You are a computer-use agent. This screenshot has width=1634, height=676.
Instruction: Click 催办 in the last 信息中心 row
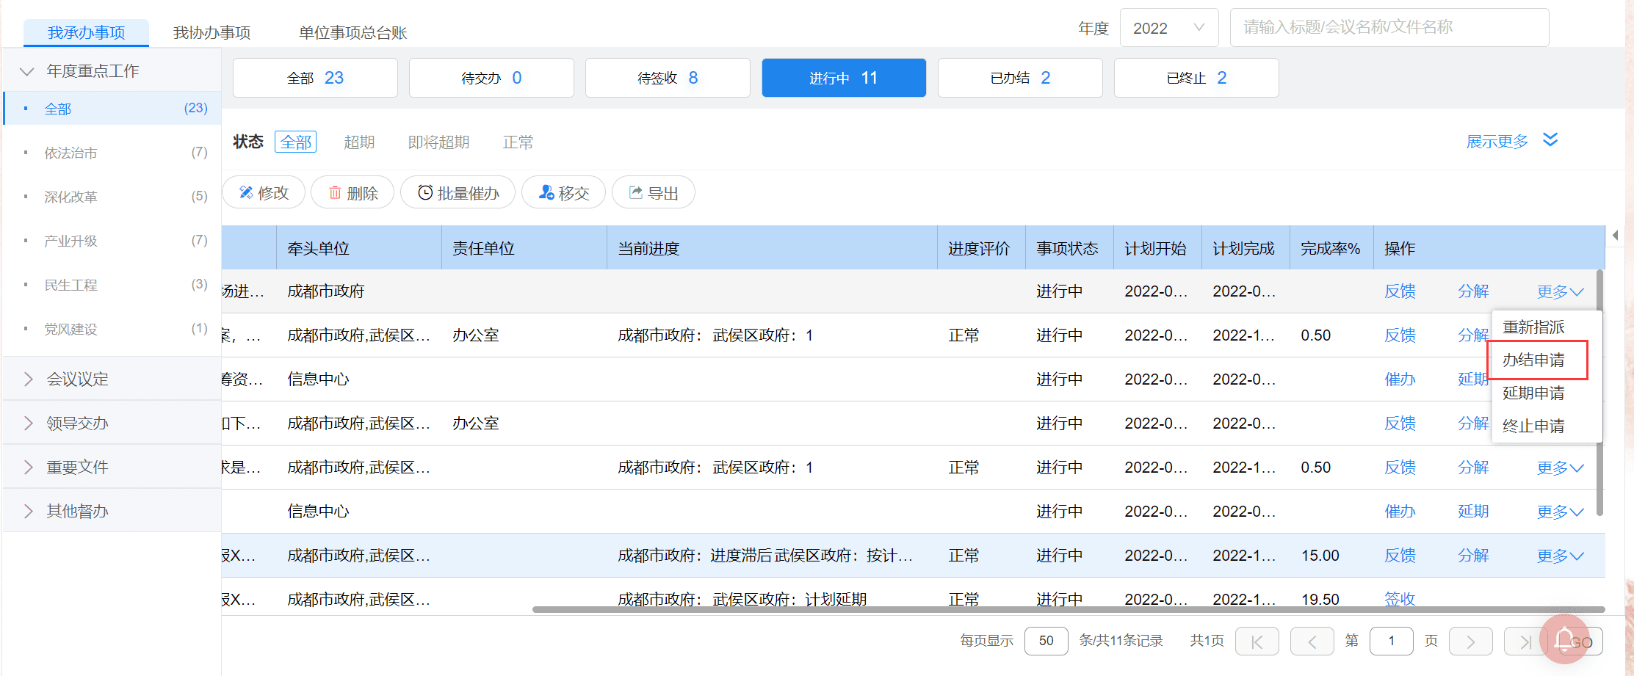[1400, 512]
